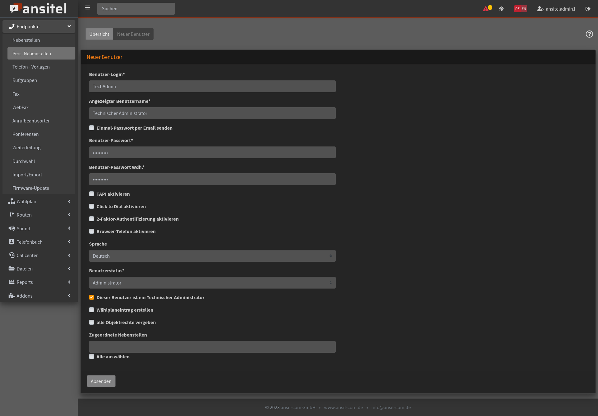
Task: Click the logout icon in header
Action: point(588,9)
